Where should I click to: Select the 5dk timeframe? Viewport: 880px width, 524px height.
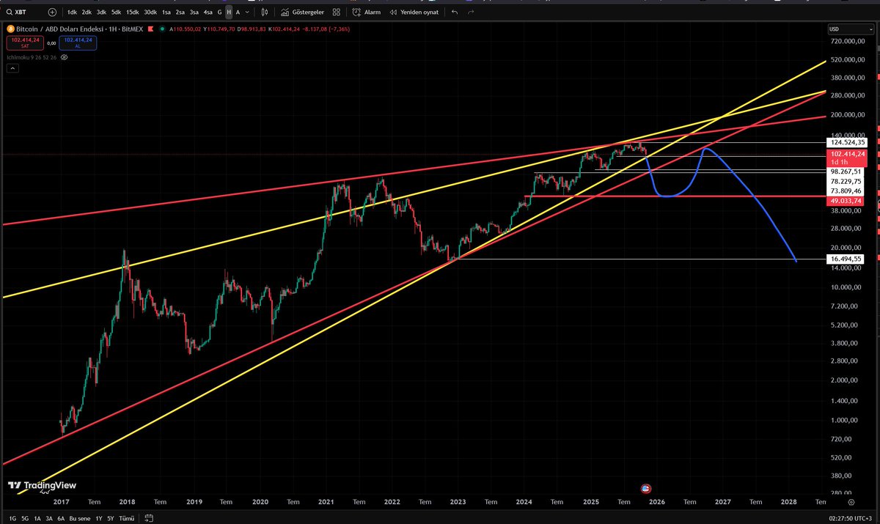tap(116, 12)
